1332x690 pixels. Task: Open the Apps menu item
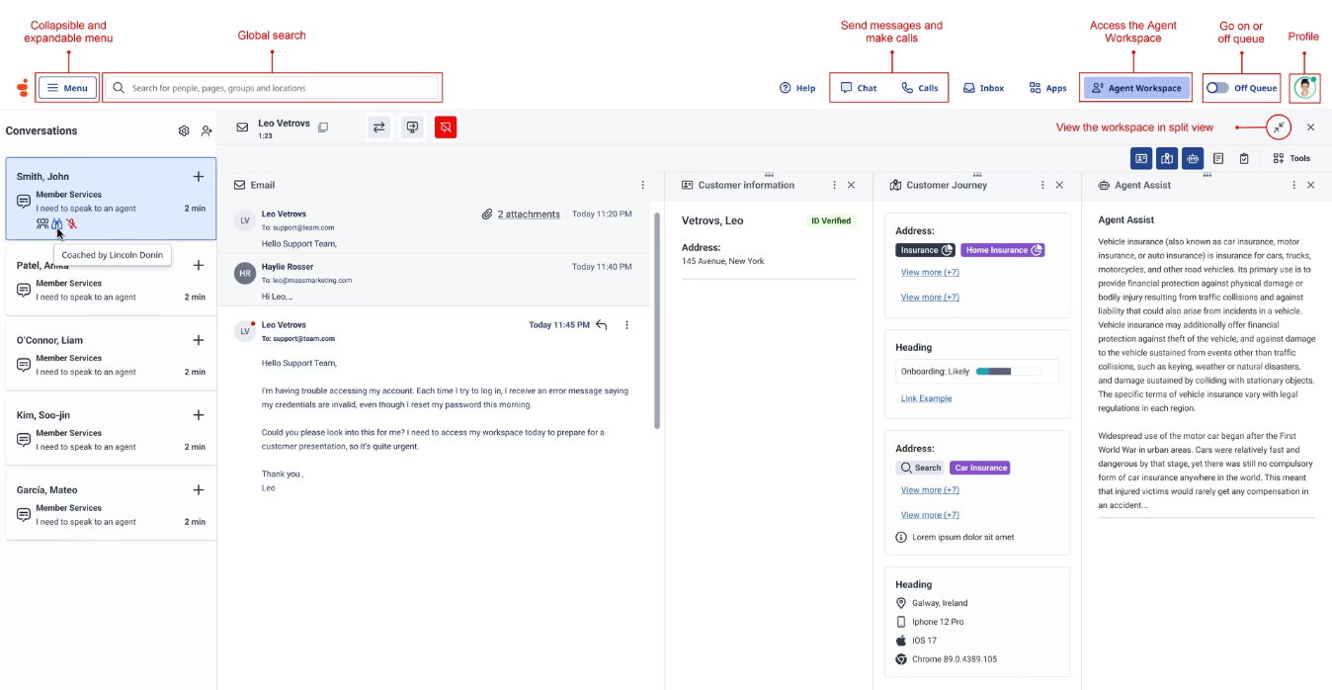tap(1047, 88)
